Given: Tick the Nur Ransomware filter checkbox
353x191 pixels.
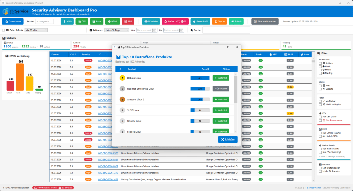Looking at the screenshot, I should tap(320, 120).
